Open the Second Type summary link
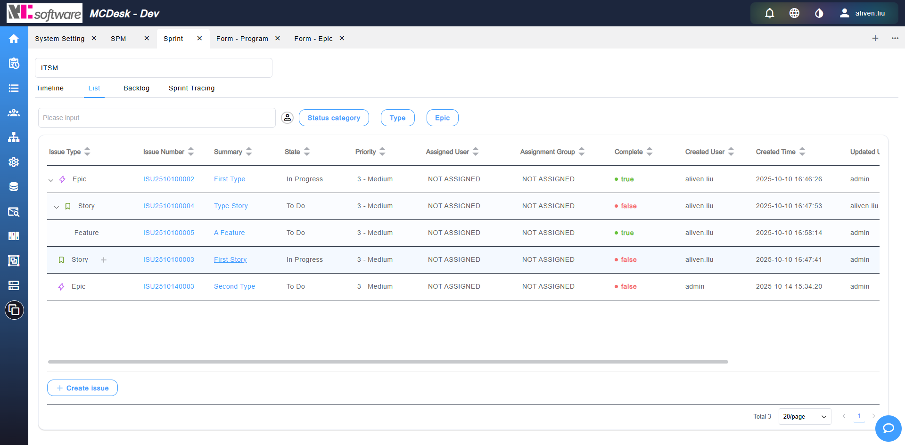The height and width of the screenshot is (445, 905). (234, 286)
